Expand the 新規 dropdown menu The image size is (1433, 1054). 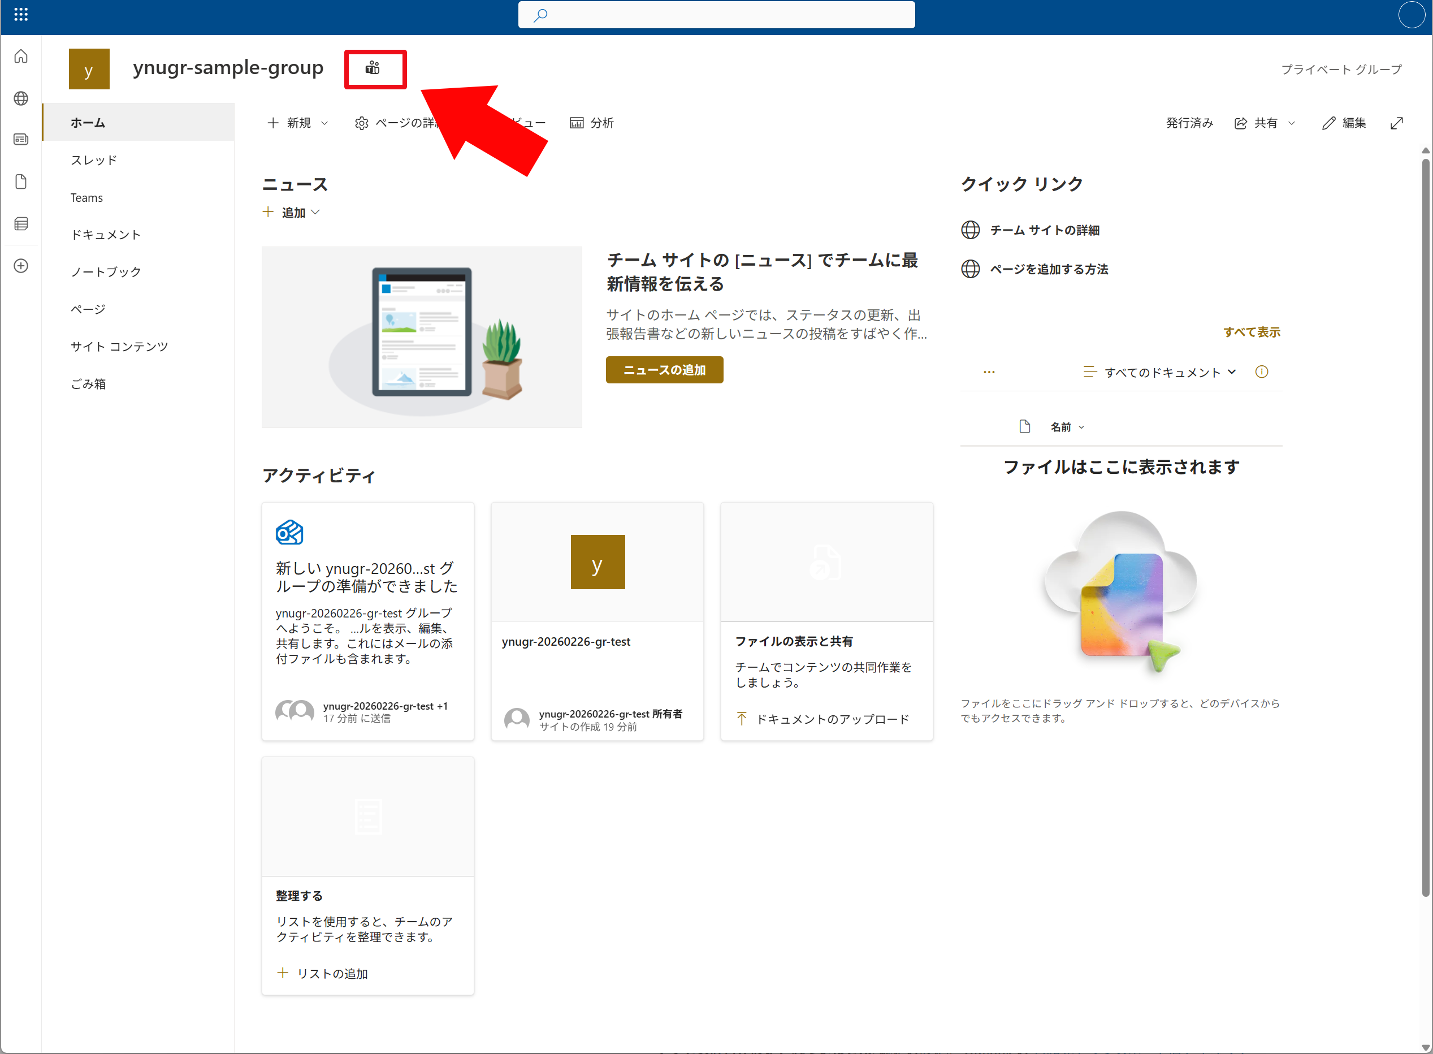coord(298,123)
